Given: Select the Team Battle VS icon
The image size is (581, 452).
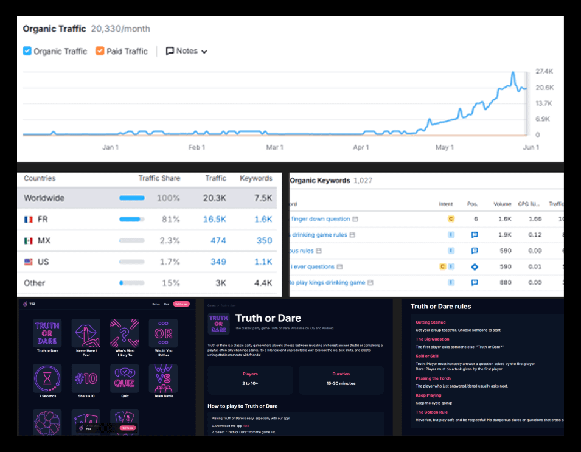Looking at the screenshot, I should click(163, 379).
